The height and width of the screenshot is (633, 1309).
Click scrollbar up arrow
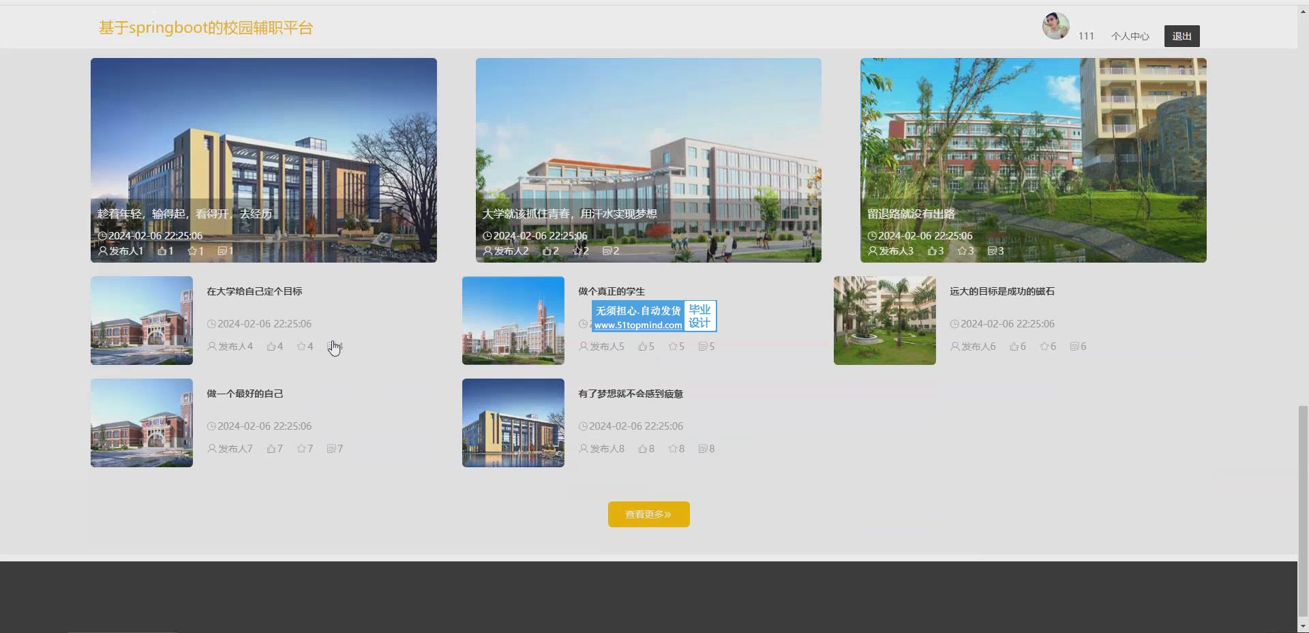(x=1304, y=11)
